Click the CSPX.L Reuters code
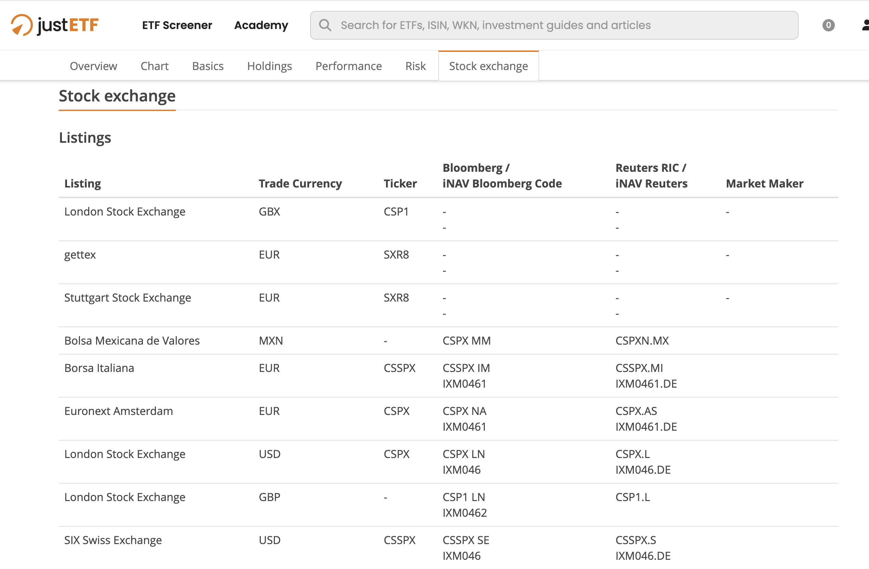This screenshot has height=569, width=869. pos(633,454)
